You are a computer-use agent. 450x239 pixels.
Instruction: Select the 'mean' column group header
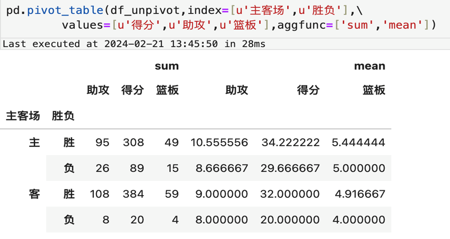click(x=370, y=66)
